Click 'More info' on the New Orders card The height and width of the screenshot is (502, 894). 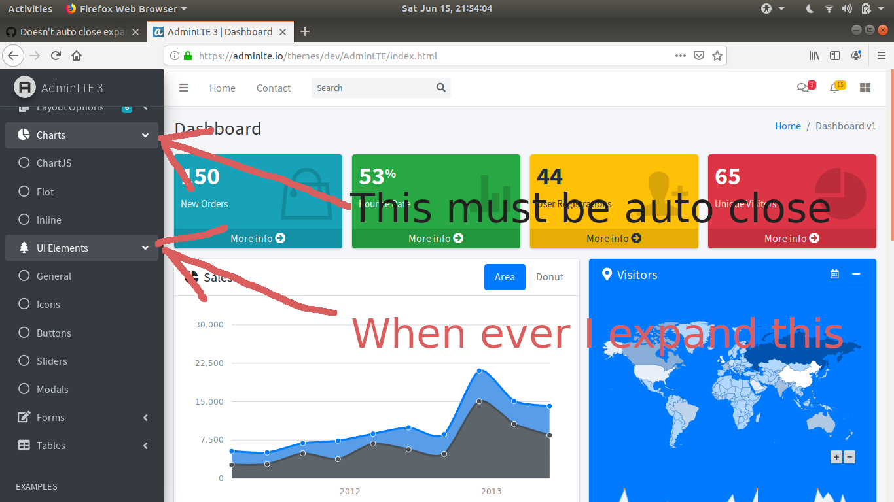pos(258,238)
